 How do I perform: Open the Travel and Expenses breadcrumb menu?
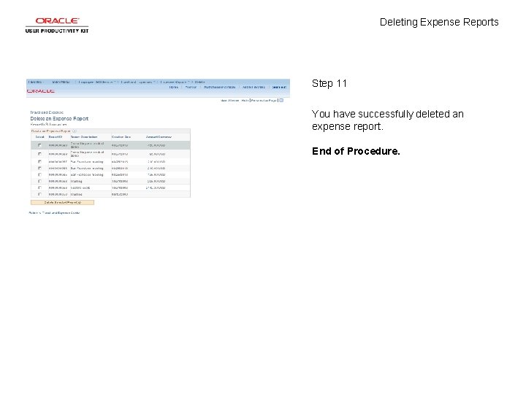coord(137,82)
